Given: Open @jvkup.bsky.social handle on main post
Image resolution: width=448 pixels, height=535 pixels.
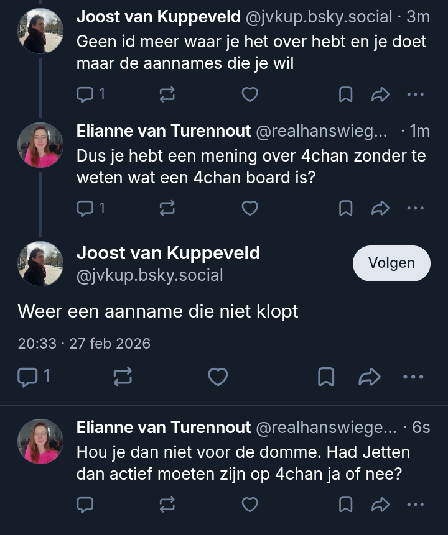Looking at the screenshot, I should (x=149, y=275).
